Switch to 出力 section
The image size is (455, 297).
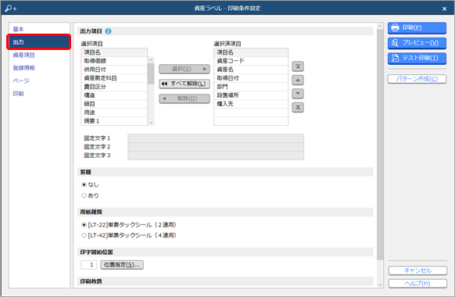[39, 42]
